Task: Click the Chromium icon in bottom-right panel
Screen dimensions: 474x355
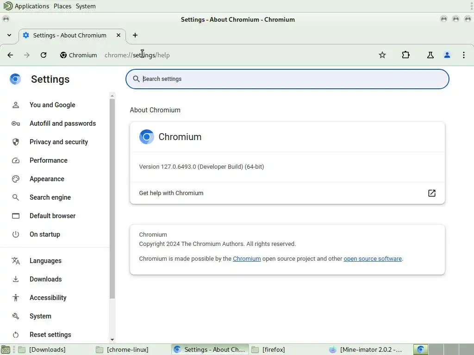Action: click(x=420, y=349)
